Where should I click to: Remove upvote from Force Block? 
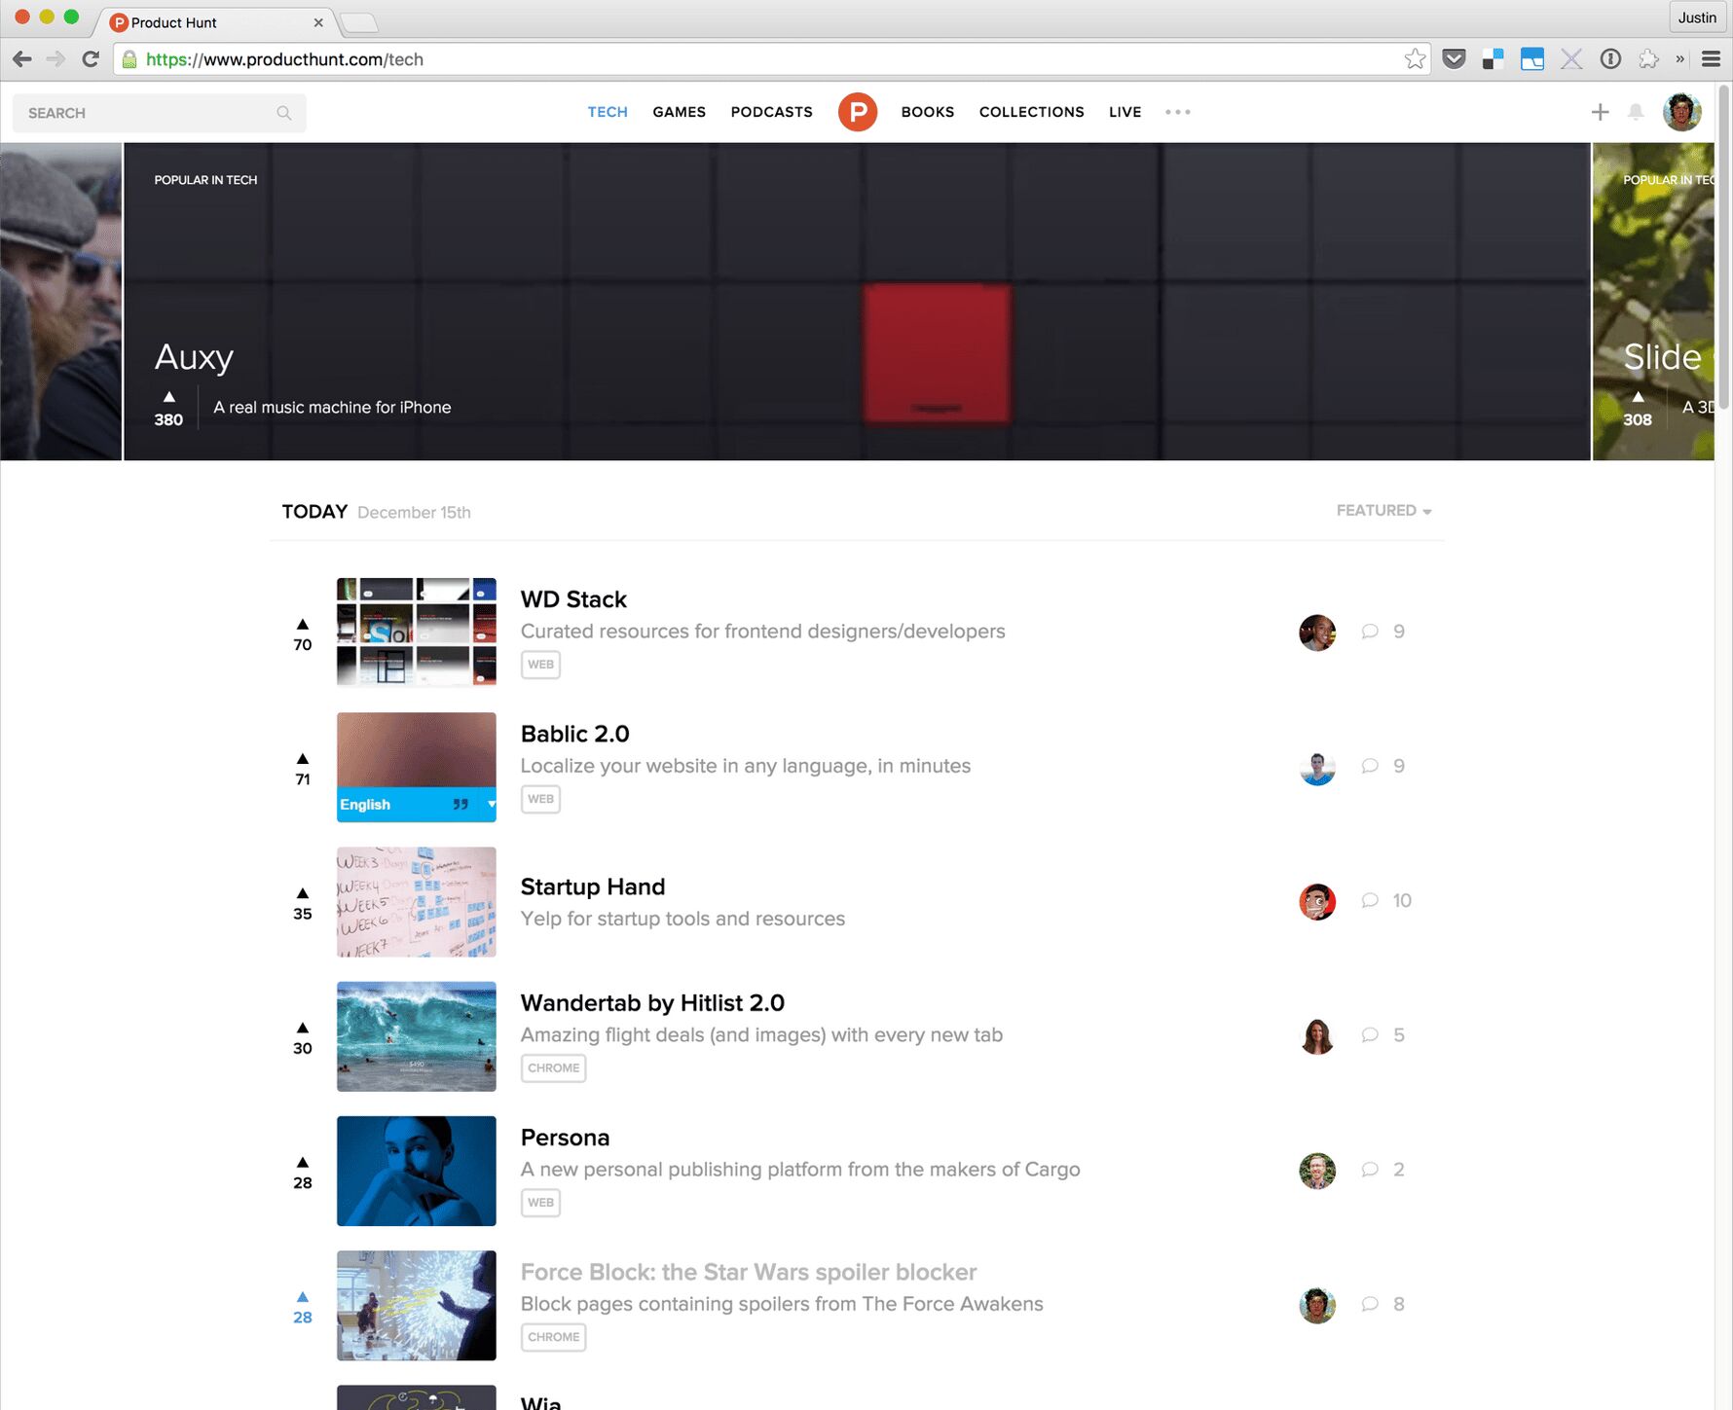(x=303, y=1306)
